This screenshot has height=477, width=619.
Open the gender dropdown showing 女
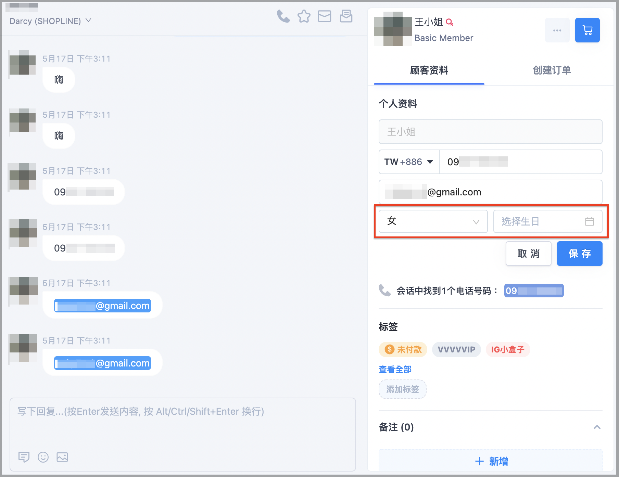coord(433,221)
